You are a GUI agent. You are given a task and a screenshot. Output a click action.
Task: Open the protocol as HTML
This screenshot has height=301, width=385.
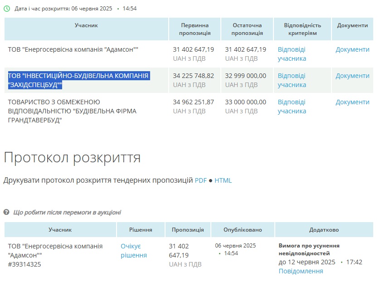click(x=223, y=180)
